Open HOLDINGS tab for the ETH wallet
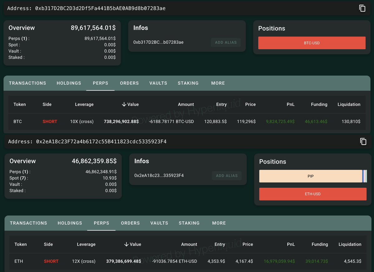This screenshot has width=374, height=272. point(70,223)
